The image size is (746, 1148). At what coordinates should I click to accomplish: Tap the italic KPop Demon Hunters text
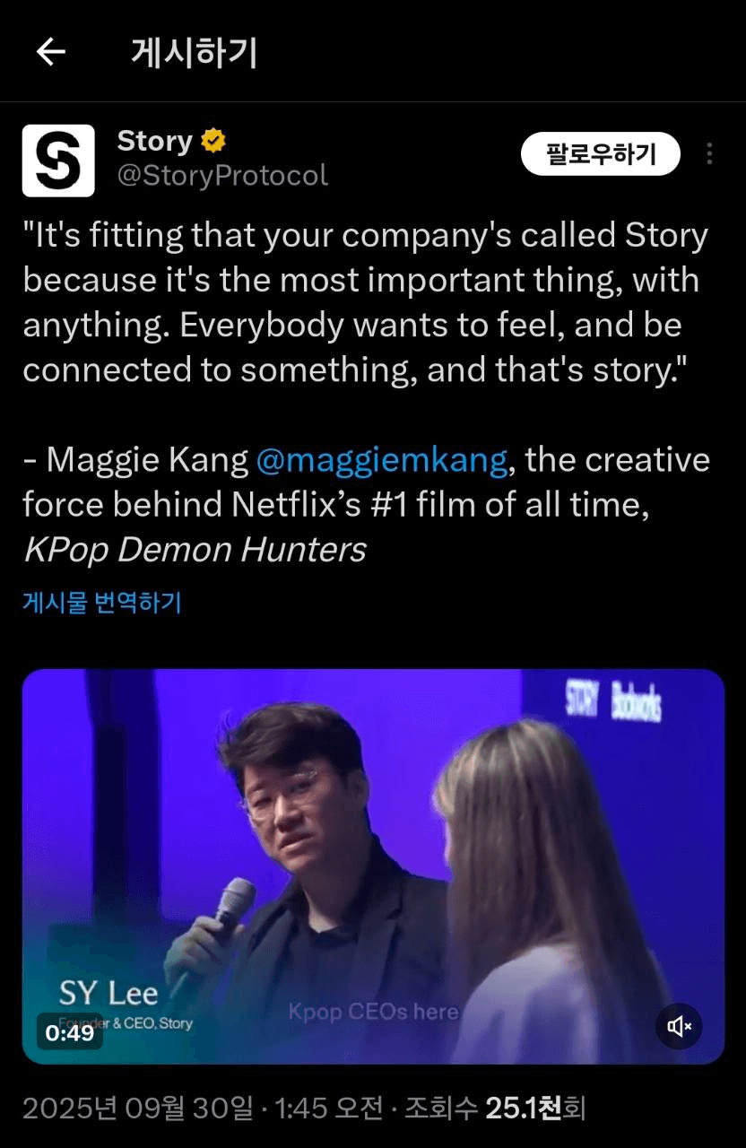(195, 550)
